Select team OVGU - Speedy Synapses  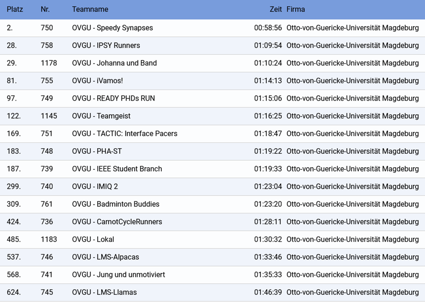[112, 28]
